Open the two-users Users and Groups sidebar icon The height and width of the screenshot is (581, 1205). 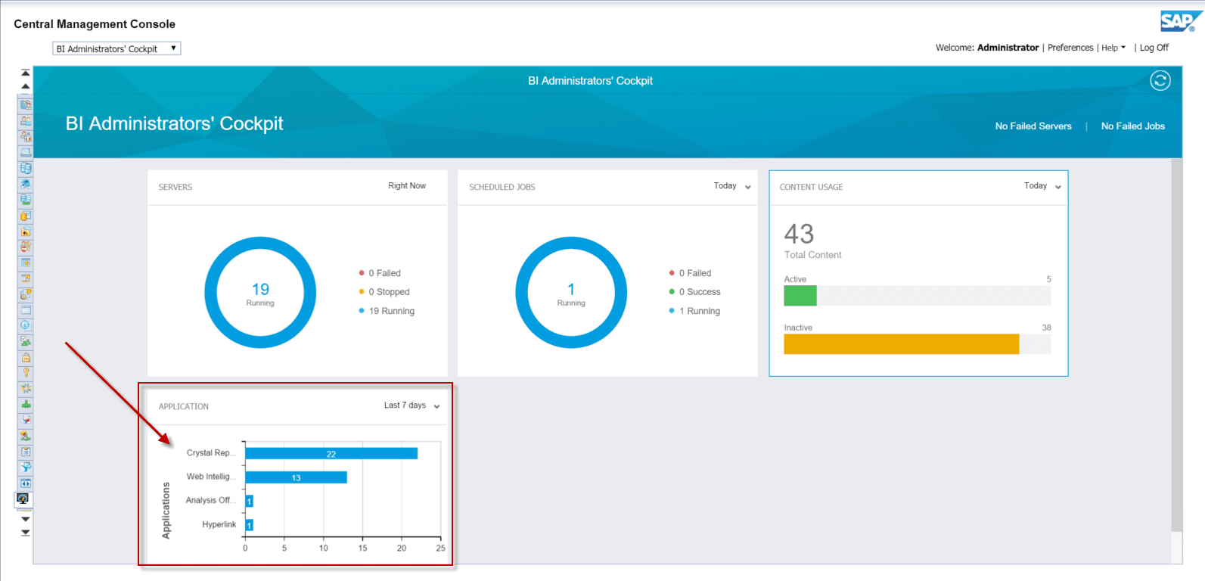pos(26,120)
